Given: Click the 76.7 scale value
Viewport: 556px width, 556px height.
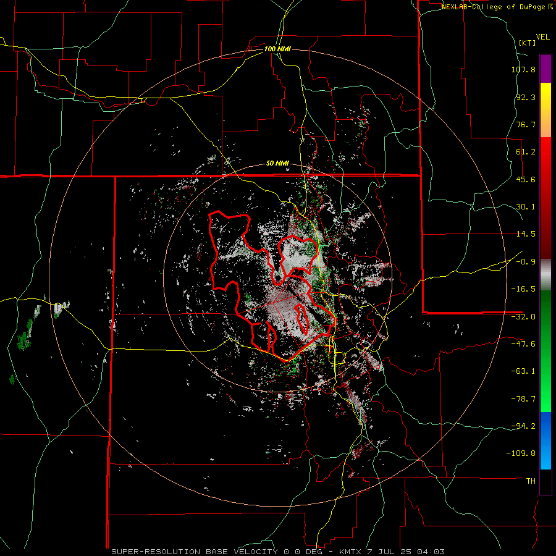Looking at the screenshot, I should [x=526, y=124].
